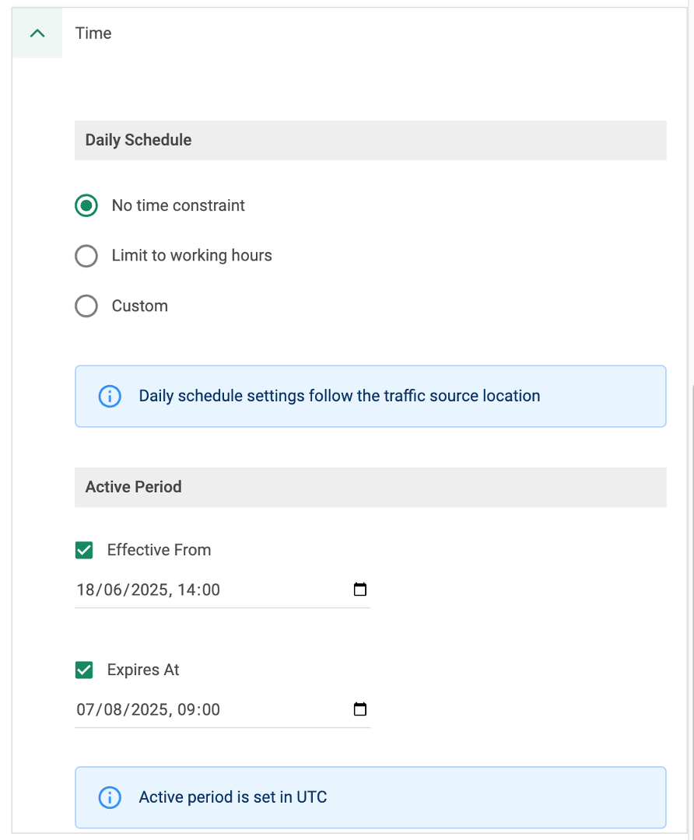Click the month value 06 in Effective From
Viewport: 694px width, 840px height.
[112, 590]
